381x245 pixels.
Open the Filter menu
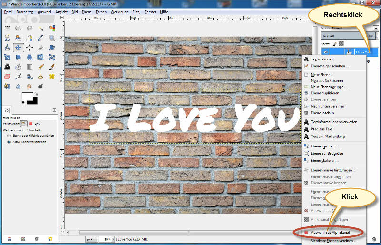pos(136,11)
